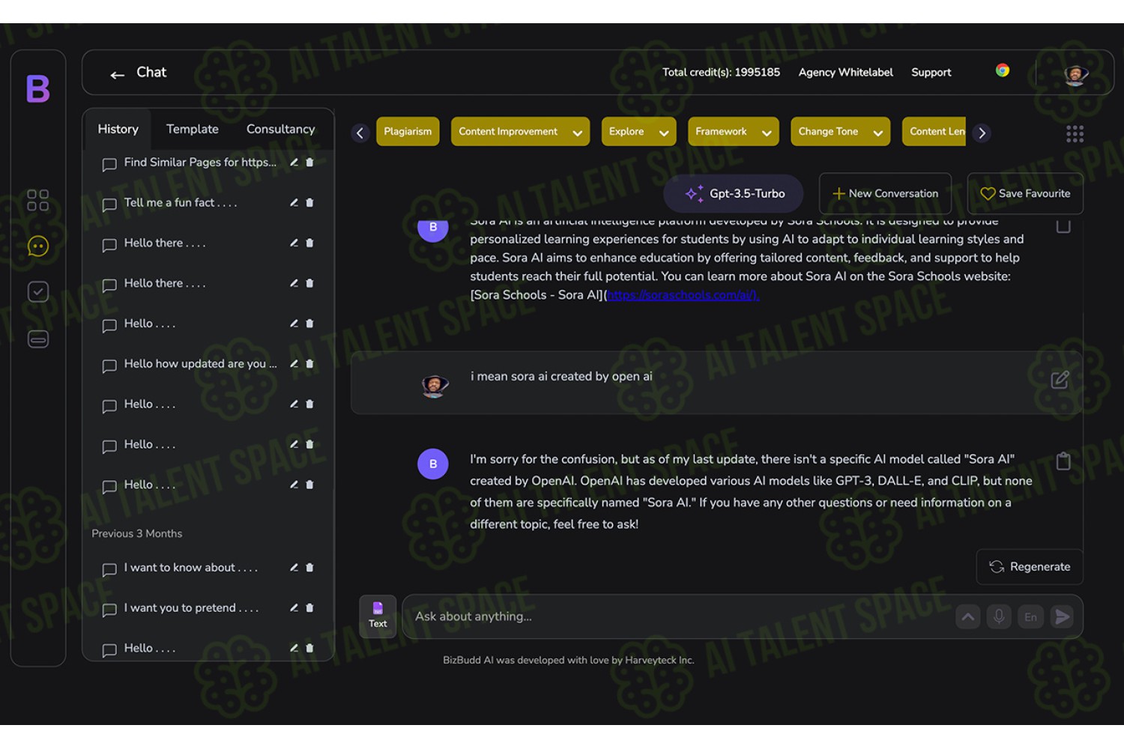
Task: Switch to the Consultancy tab
Action: tap(281, 129)
